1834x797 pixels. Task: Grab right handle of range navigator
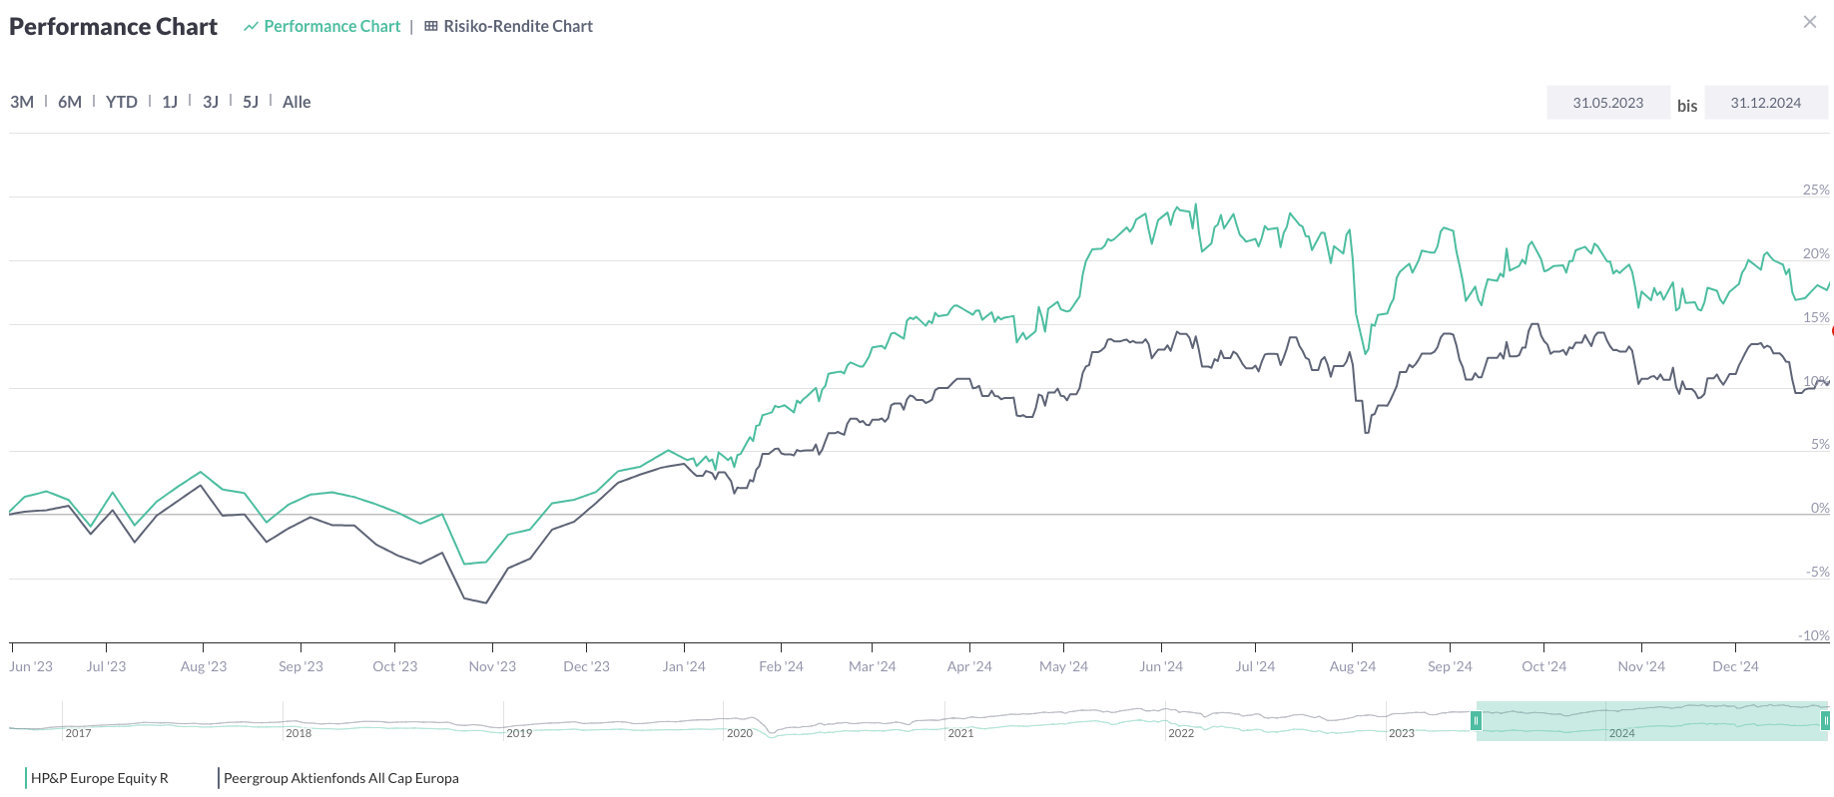coord(1825,720)
